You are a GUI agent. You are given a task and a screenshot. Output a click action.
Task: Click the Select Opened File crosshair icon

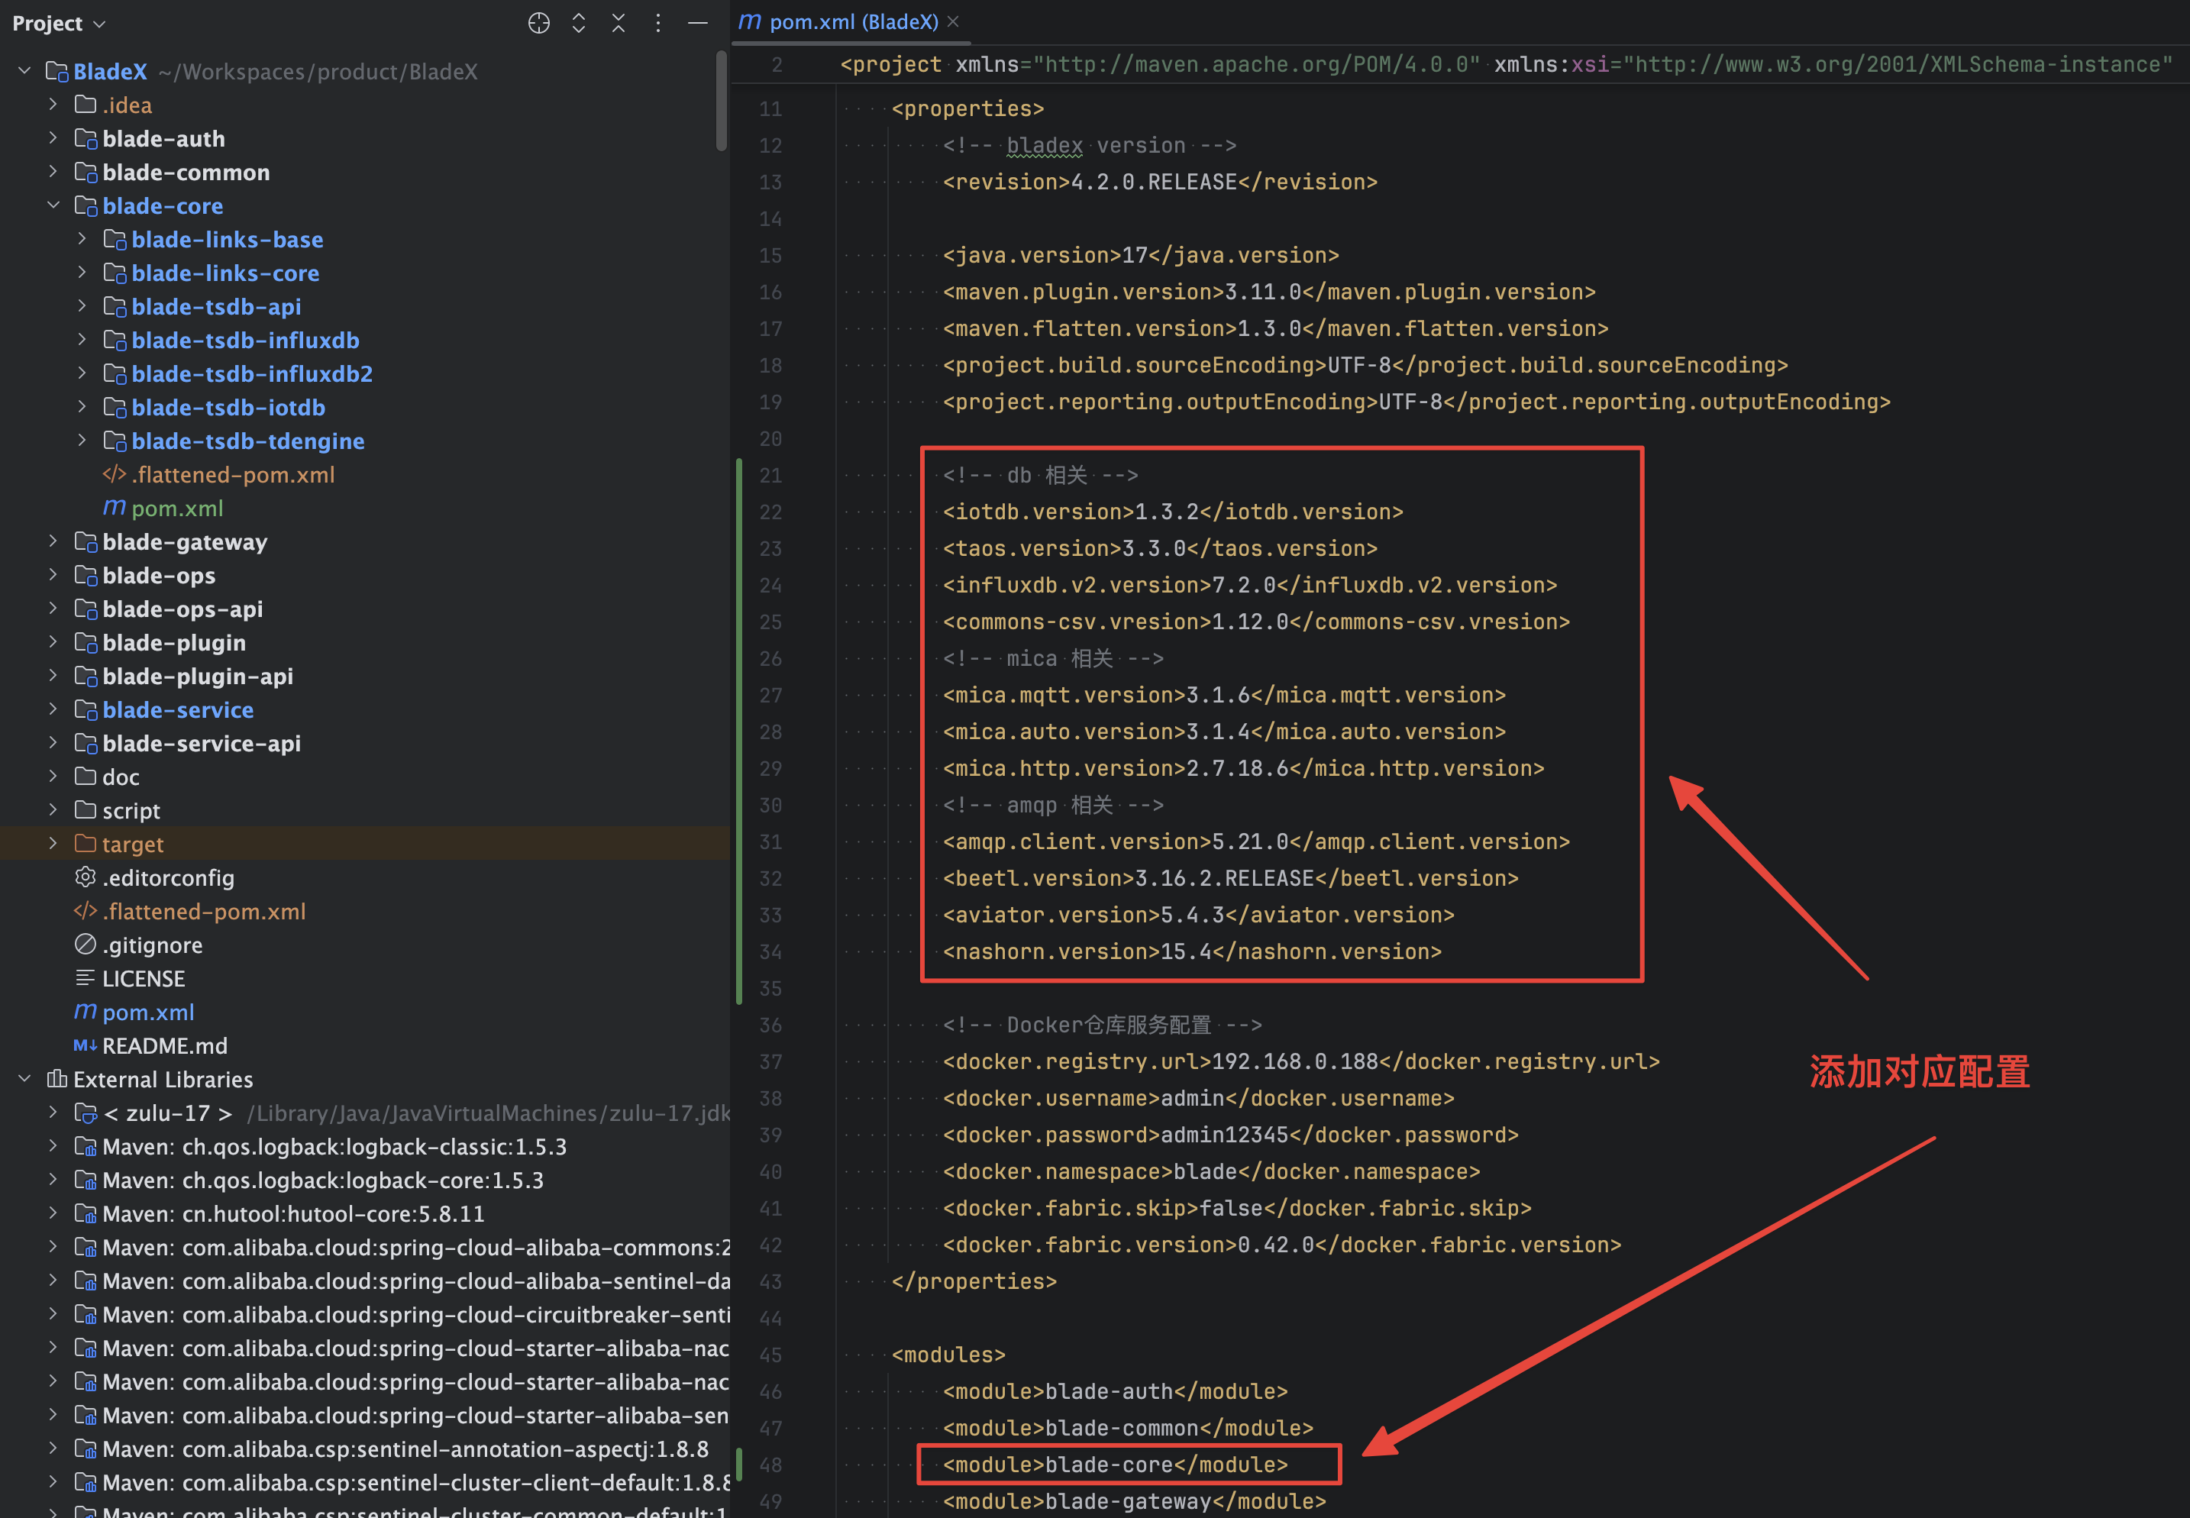coord(538,23)
